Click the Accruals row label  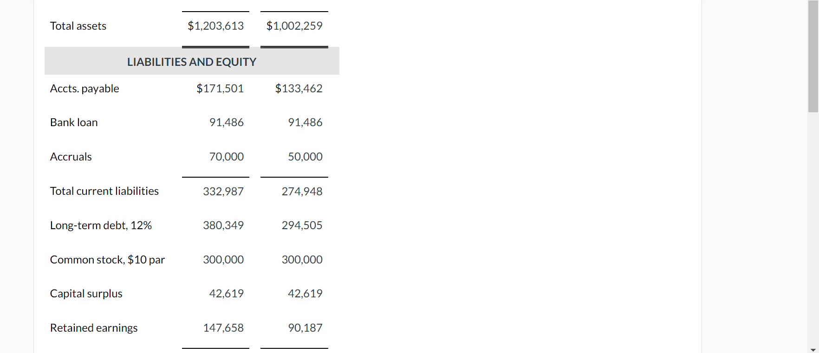[71, 157]
